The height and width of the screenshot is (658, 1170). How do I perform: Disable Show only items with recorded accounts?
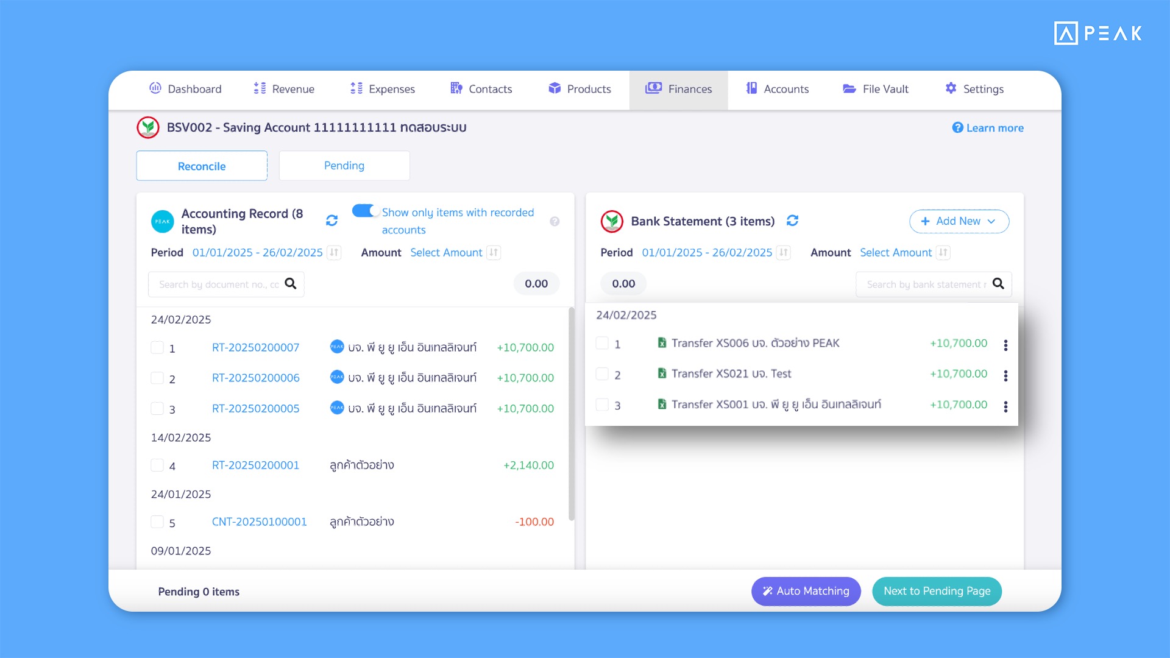coord(365,210)
